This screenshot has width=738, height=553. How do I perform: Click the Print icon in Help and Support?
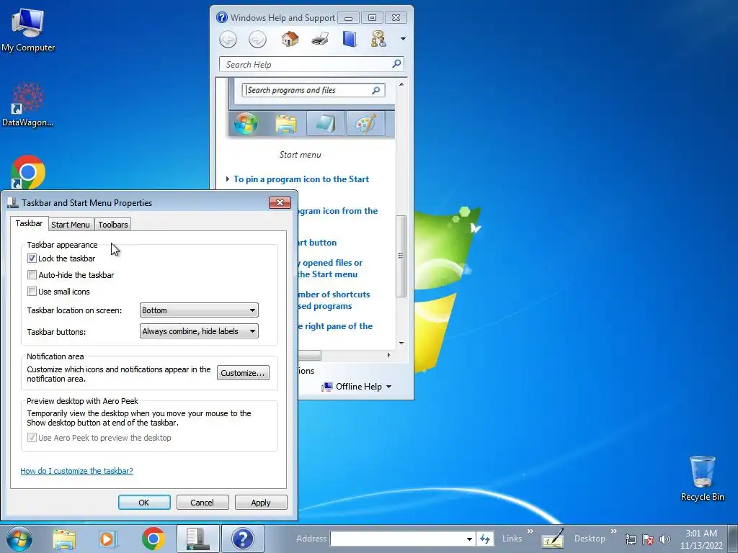320,39
